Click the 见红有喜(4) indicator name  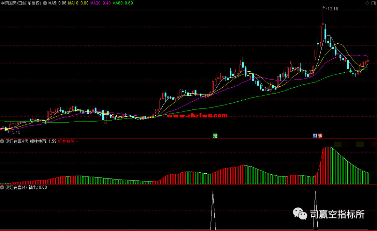click(x=16, y=187)
